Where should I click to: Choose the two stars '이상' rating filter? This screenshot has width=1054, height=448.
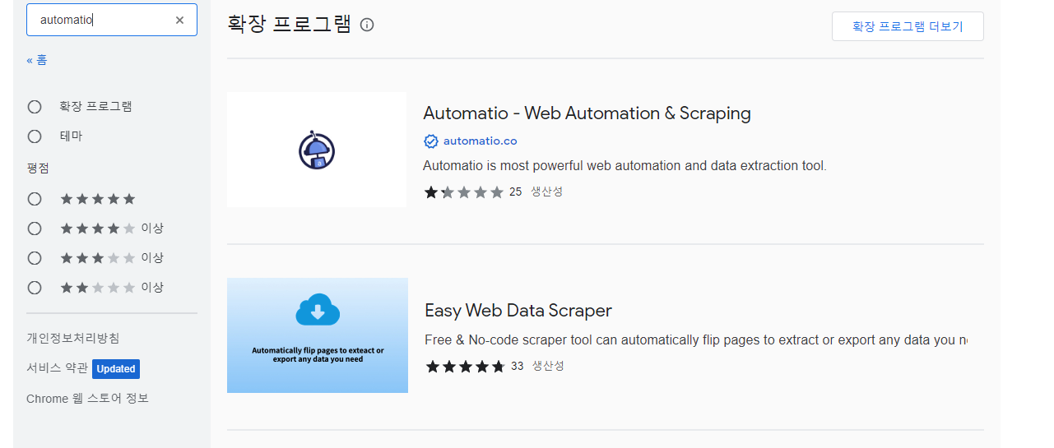35,288
